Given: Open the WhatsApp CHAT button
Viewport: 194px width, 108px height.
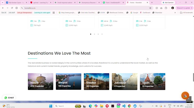Looking at the screenshot, I should click(x=9, y=98).
